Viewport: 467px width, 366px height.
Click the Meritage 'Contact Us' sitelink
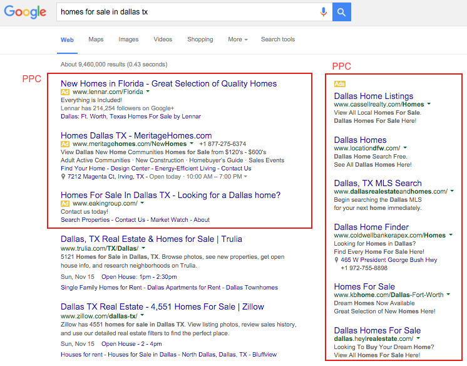(236, 169)
